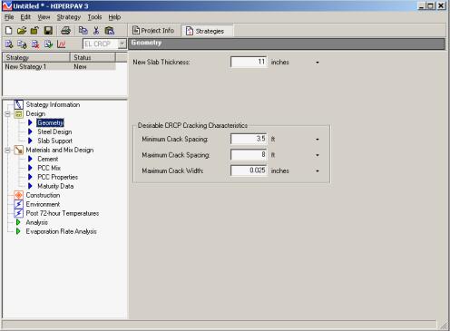Click the green Analysis play icon

pos(18,222)
